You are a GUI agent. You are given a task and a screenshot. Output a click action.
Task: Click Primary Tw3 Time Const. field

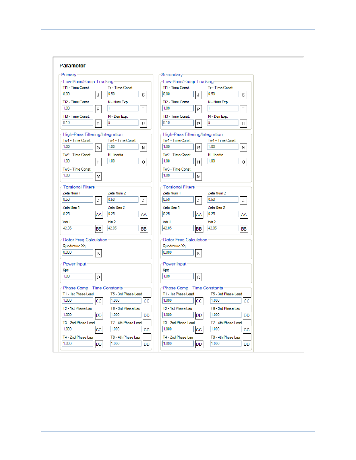(x=78, y=175)
